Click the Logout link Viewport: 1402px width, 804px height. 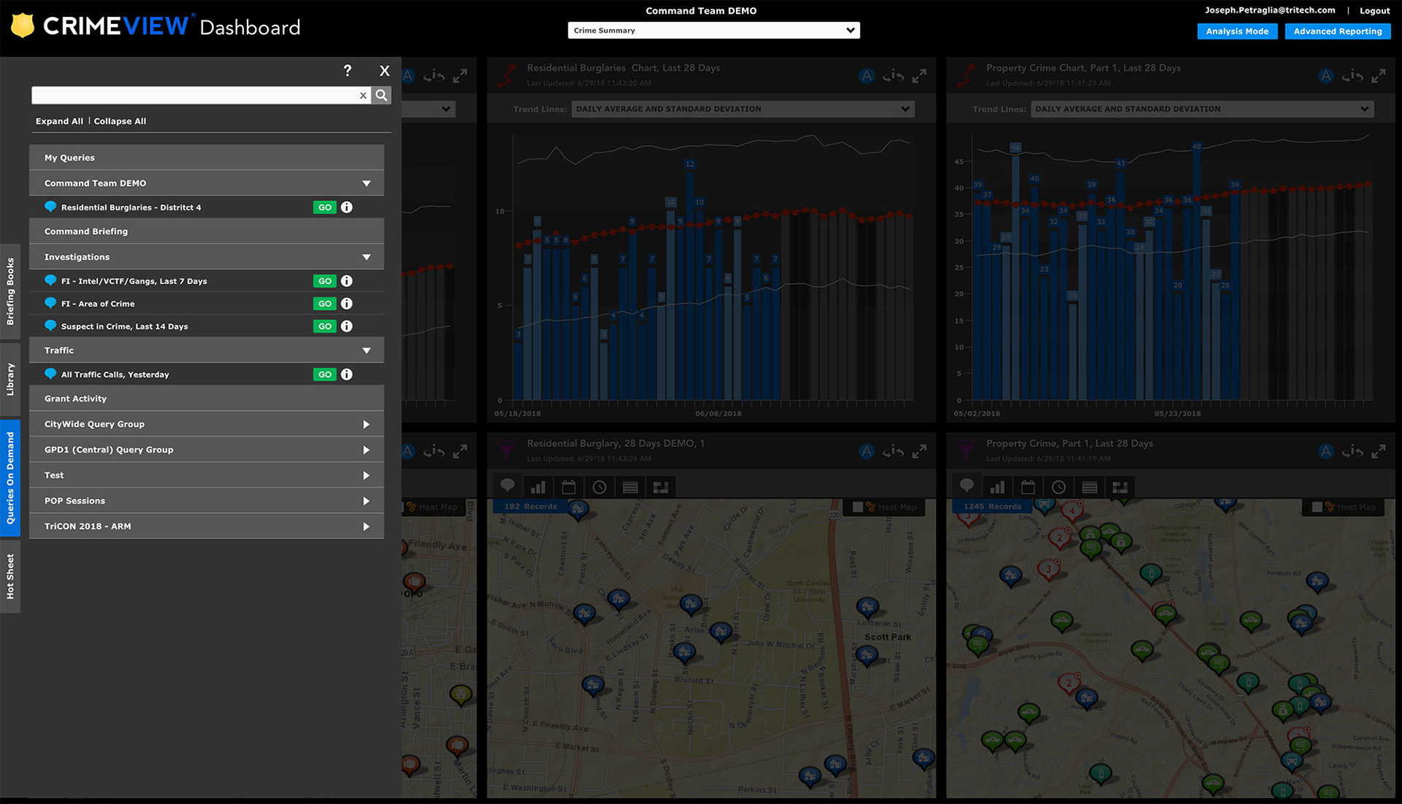[x=1374, y=11]
